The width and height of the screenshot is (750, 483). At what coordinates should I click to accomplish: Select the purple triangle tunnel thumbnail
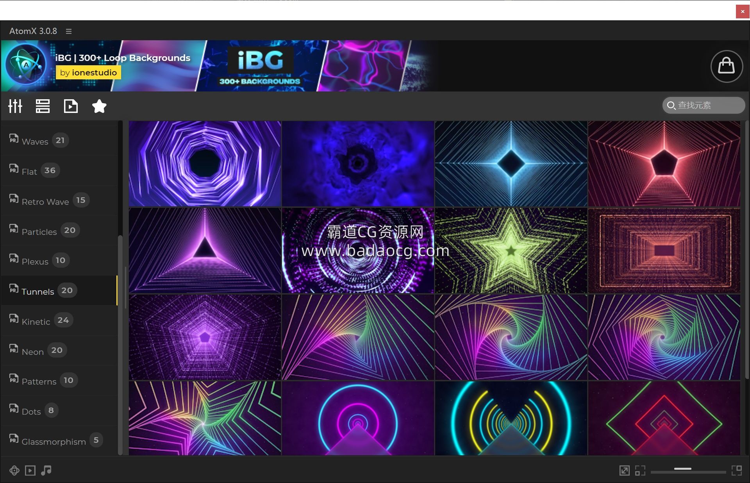(205, 250)
